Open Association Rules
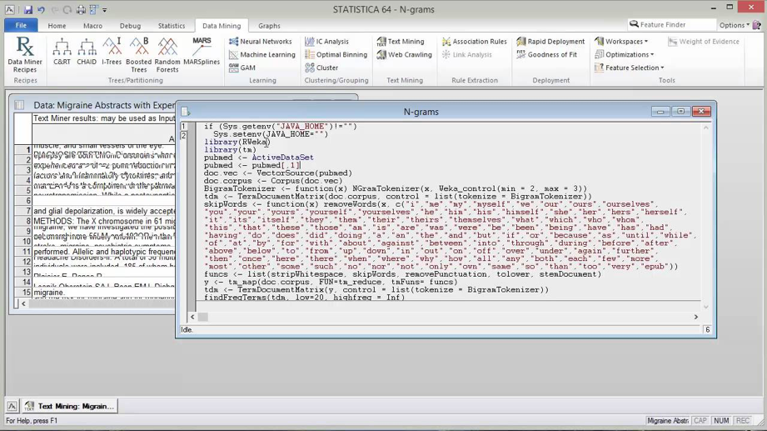The width and height of the screenshot is (767, 431). [474, 42]
